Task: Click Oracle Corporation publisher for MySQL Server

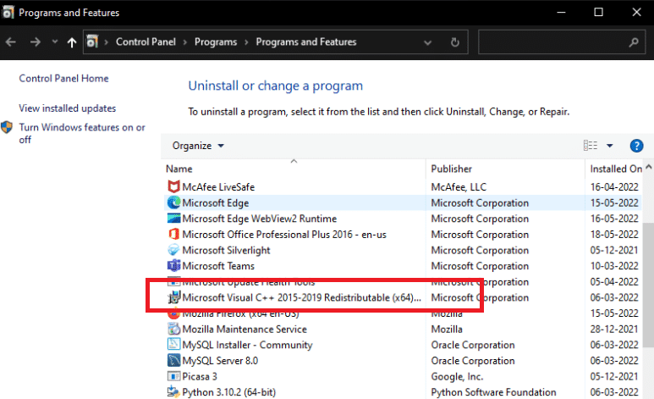Action: tap(473, 361)
